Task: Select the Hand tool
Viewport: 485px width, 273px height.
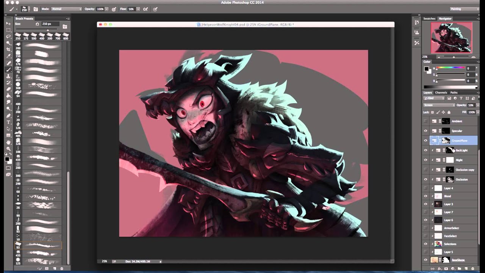Action: click(8, 142)
